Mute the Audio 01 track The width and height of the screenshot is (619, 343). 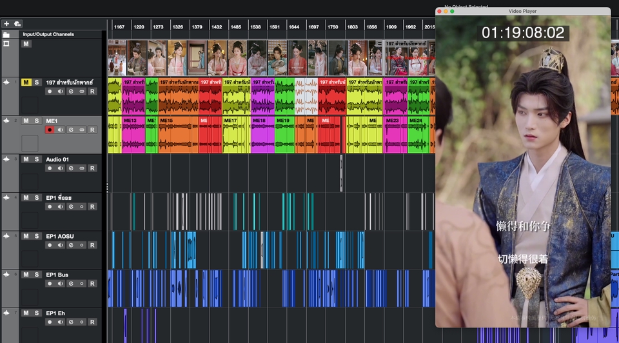point(26,159)
